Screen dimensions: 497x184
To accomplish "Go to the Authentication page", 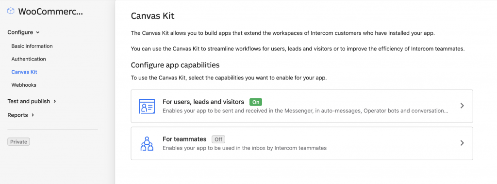I will click(x=29, y=59).
